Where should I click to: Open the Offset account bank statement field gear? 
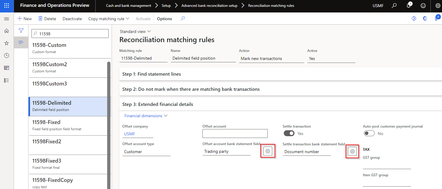click(x=267, y=151)
